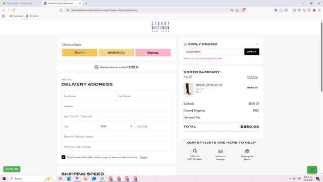Open File Explorer from taskbar
This screenshot has width=323, height=182.
[x=85, y=178]
